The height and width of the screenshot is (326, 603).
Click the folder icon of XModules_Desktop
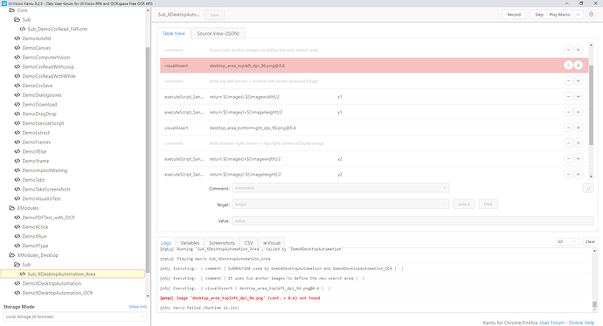point(12,255)
